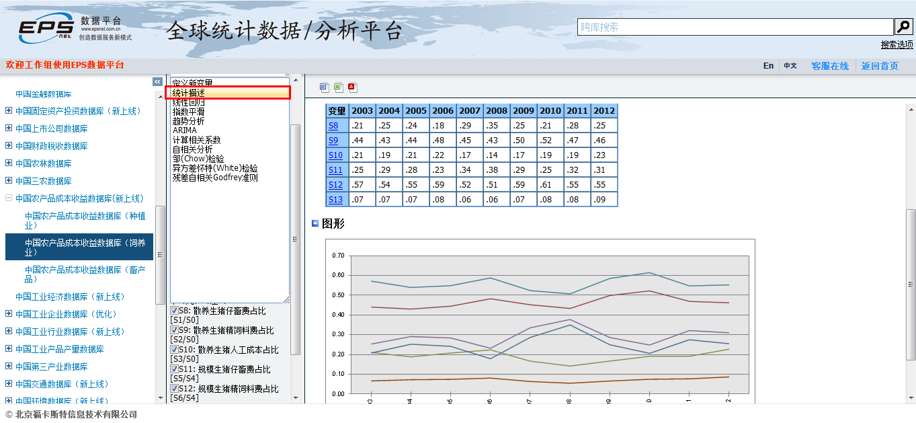Expand 中国第三产业数据库 plus icon
Image resolution: width=916 pixels, height=423 pixels.
pyautogui.click(x=9, y=367)
